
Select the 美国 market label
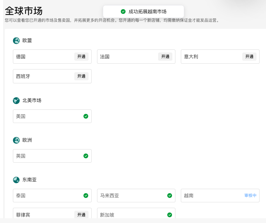(21, 116)
